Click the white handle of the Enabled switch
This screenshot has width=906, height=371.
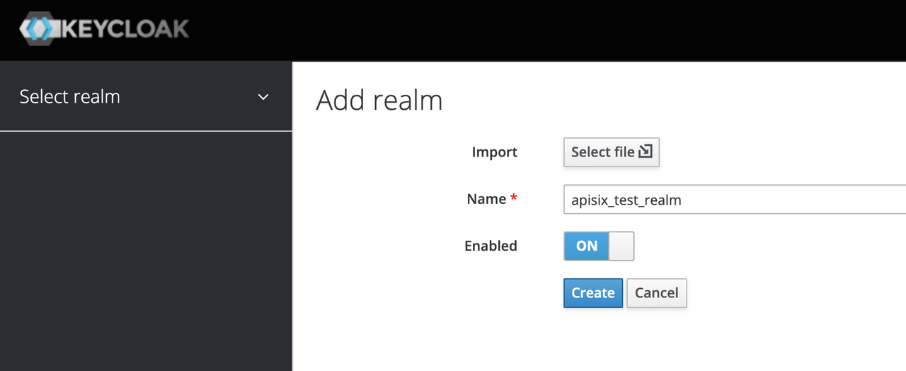tap(621, 246)
